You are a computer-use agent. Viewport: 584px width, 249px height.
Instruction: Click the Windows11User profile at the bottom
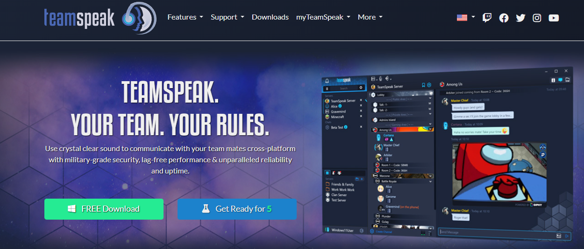[342, 230]
